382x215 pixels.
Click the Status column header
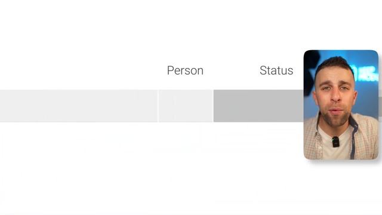click(x=276, y=70)
